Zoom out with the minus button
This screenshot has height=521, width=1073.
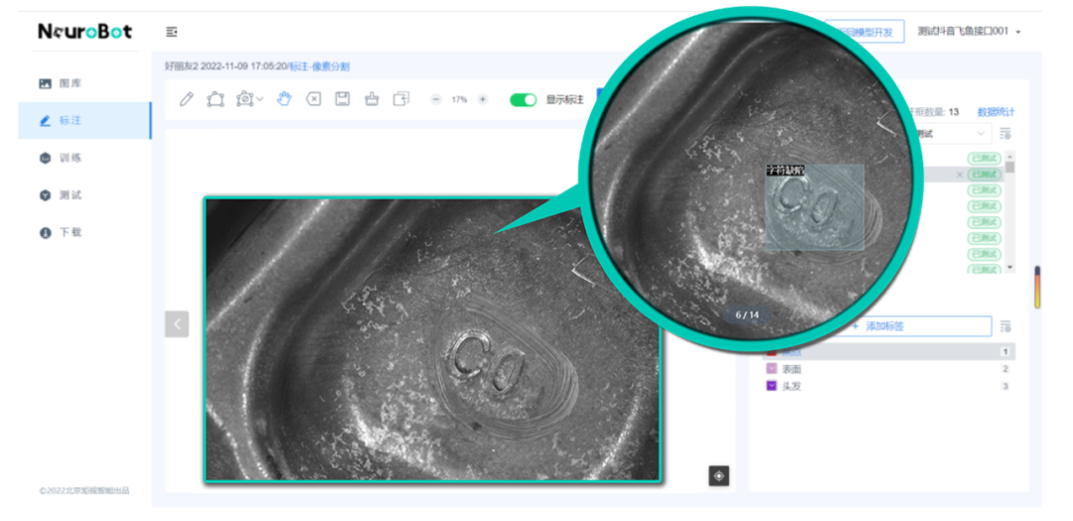(436, 99)
